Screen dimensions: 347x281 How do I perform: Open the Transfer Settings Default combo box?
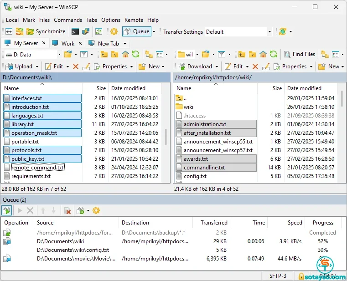tap(238, 31)
